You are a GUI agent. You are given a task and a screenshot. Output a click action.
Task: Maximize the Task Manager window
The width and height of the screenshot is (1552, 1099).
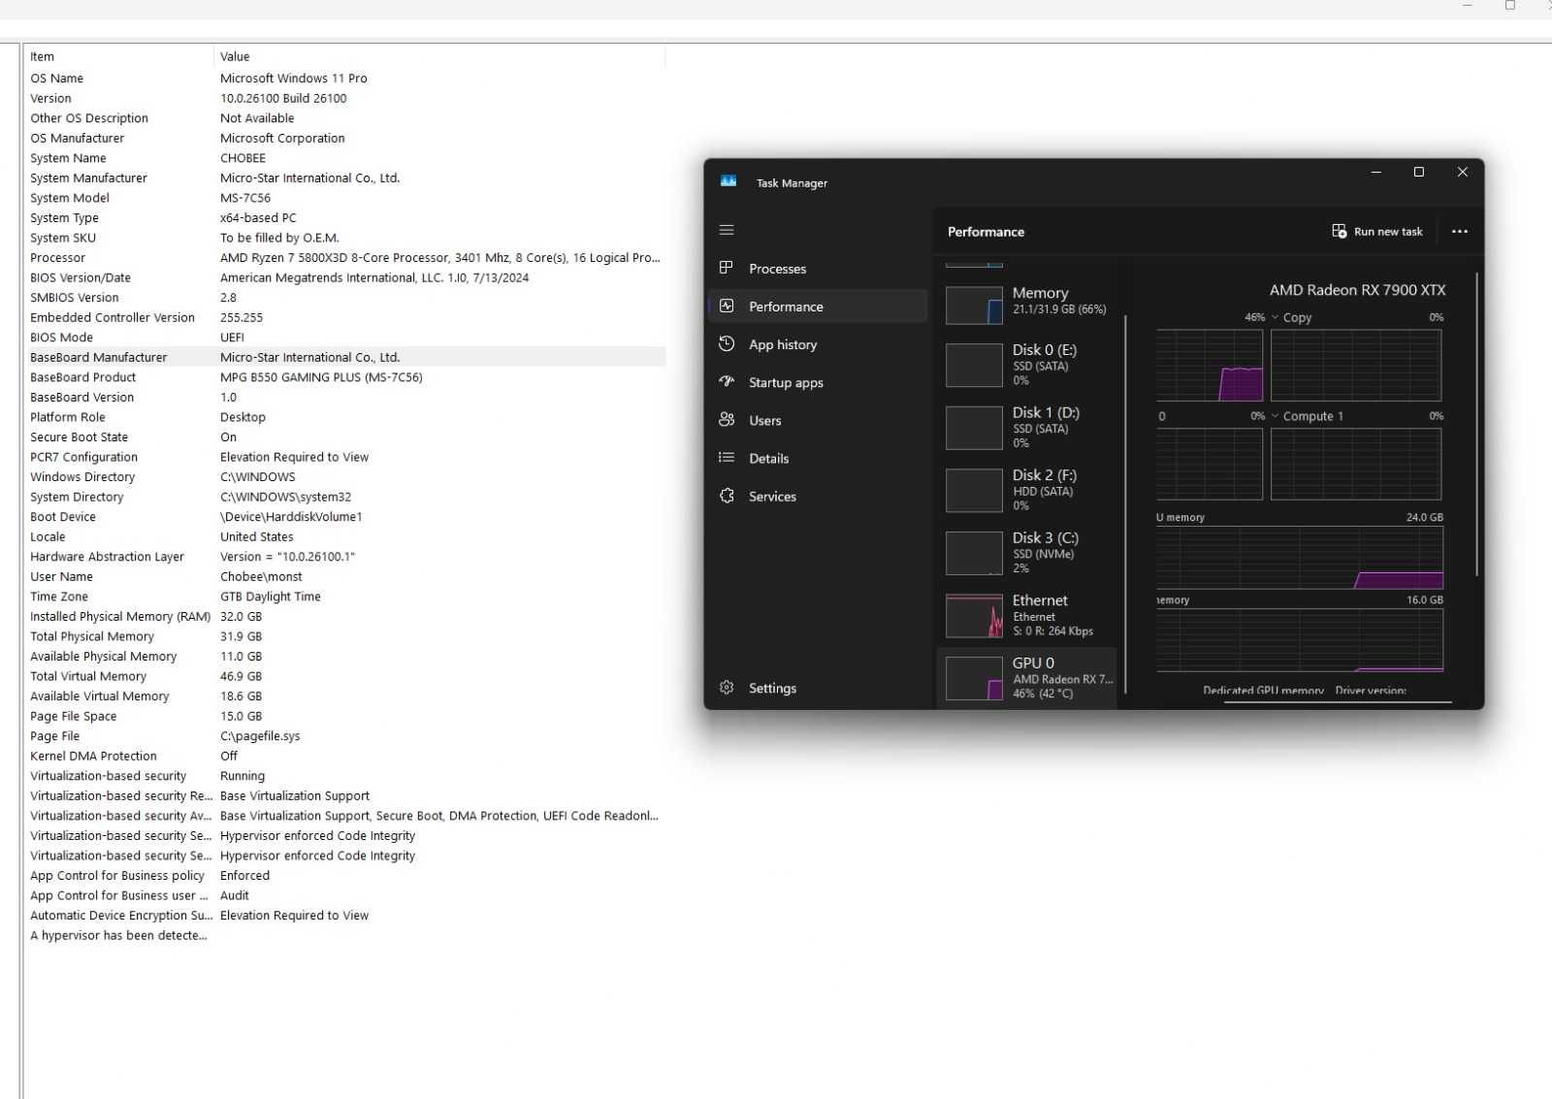(1418, 172)
